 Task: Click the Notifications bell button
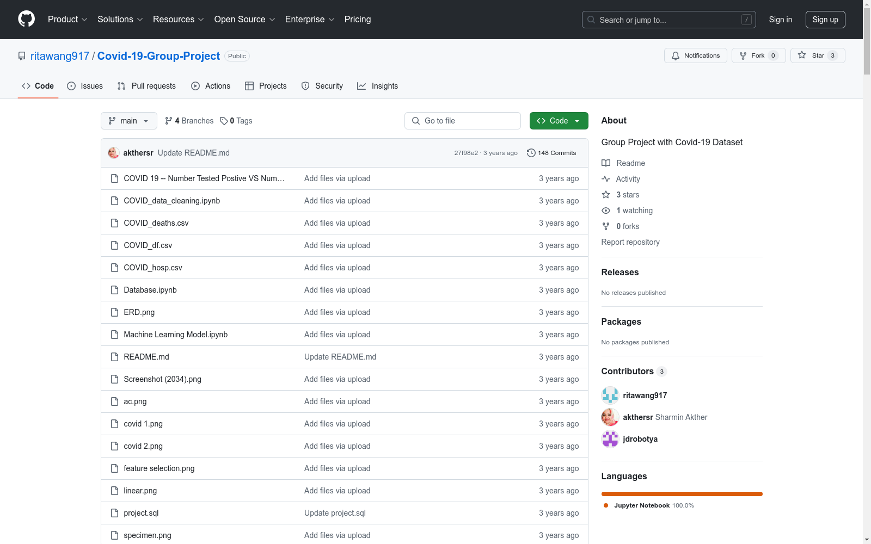pos(695,55)
